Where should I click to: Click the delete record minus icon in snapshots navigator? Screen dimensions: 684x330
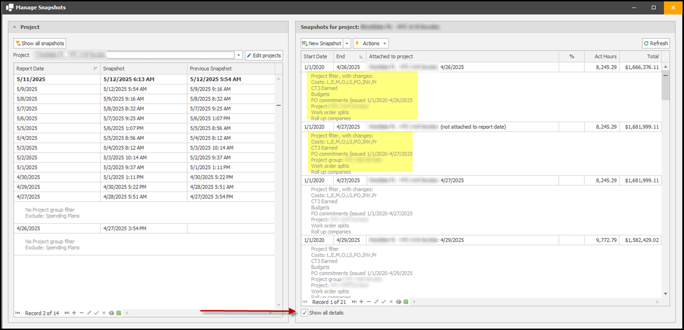point(368,301)
